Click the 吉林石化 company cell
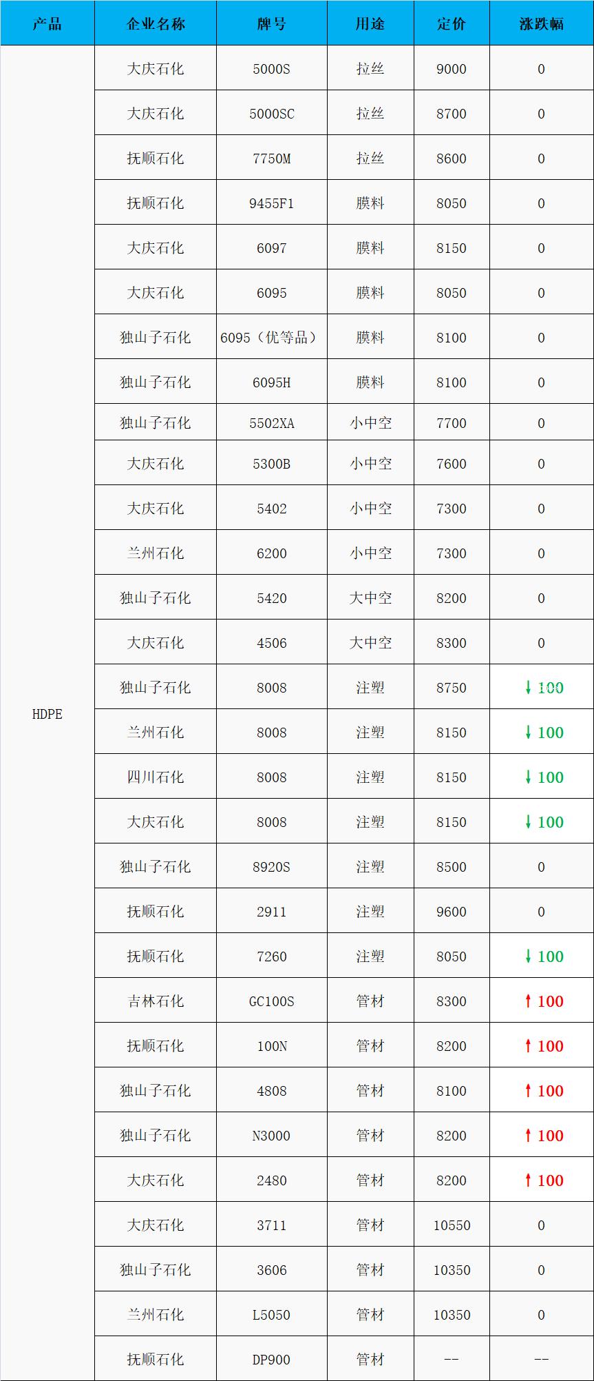Viewport: 594px width, 1381px height. [x=156, y=1001]
